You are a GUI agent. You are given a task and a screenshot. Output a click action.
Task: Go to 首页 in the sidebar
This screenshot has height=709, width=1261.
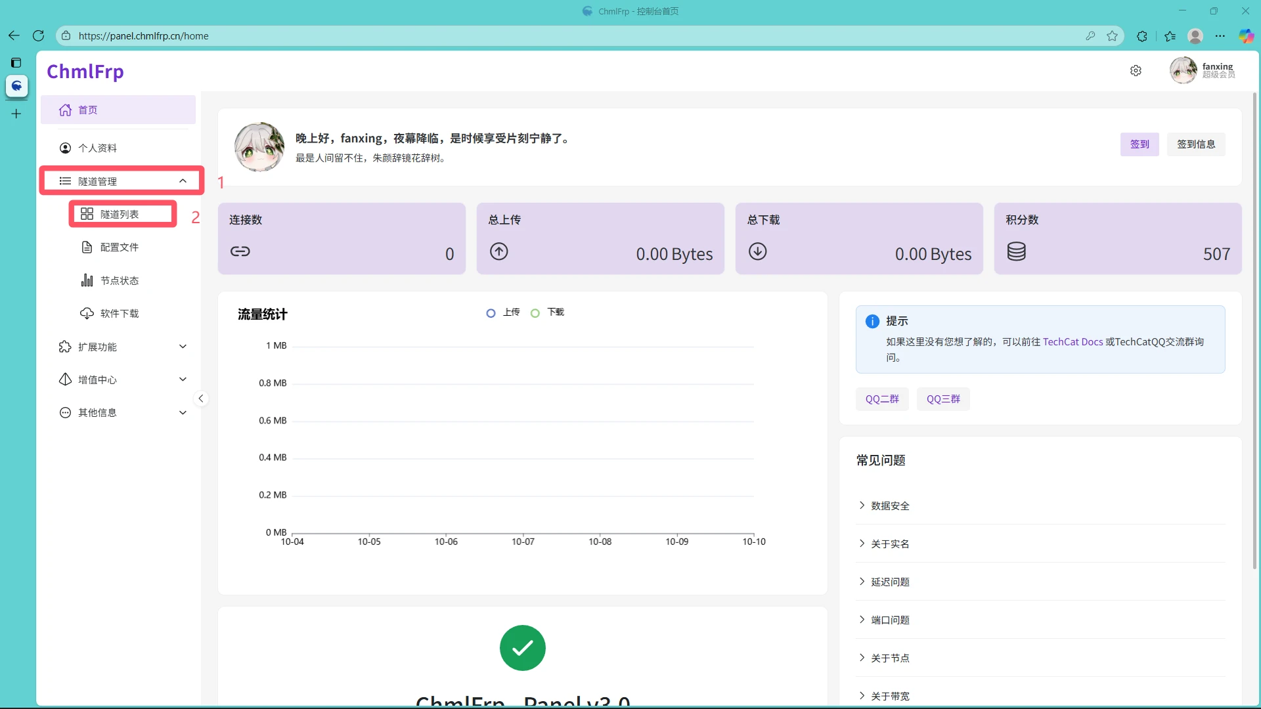88,110
